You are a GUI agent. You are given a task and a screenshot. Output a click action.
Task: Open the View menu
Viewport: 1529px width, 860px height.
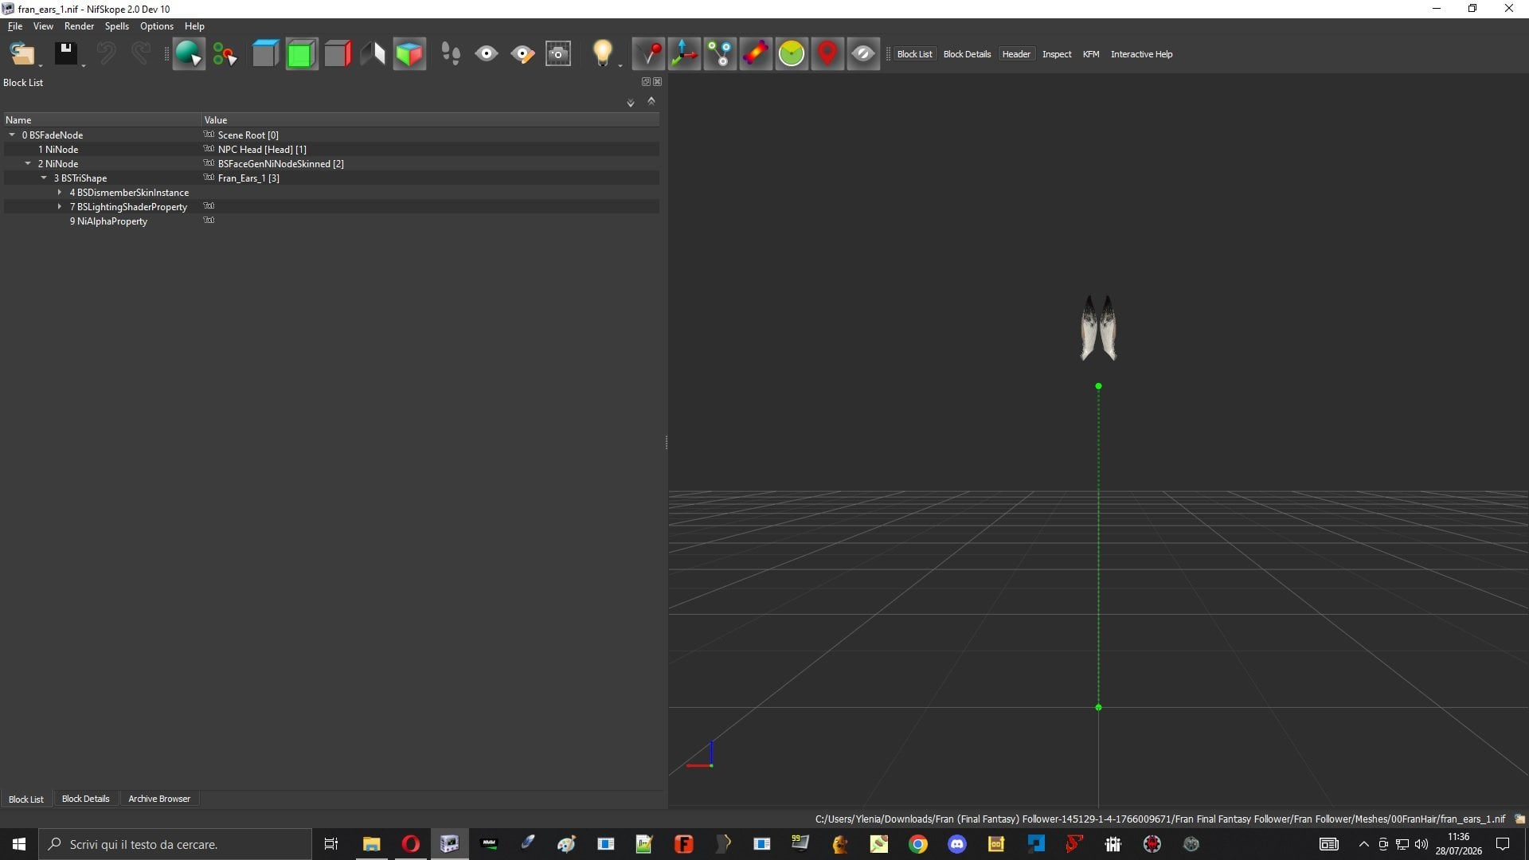tap(43, 26)
